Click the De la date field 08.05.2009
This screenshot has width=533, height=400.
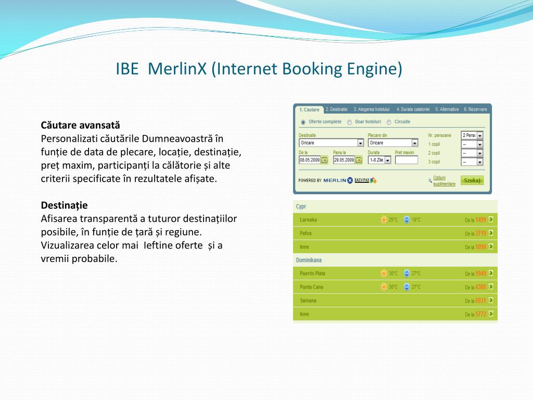310,160
